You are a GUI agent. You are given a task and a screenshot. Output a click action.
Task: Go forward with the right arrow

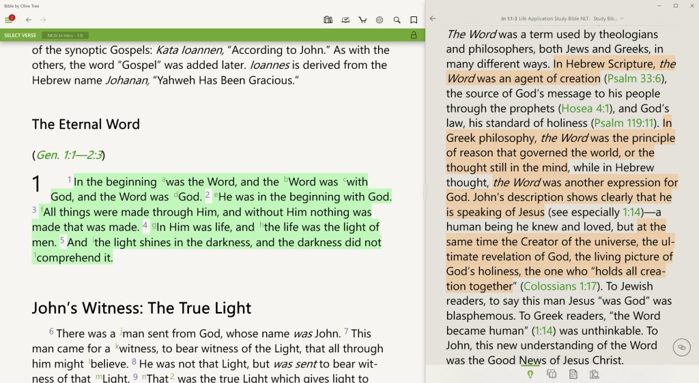tap(43, 20)
